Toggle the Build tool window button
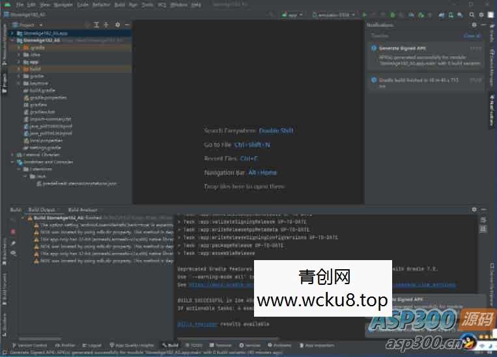This screenshot has height=357, width=497. pyautogui.click(x=169, y=345)
